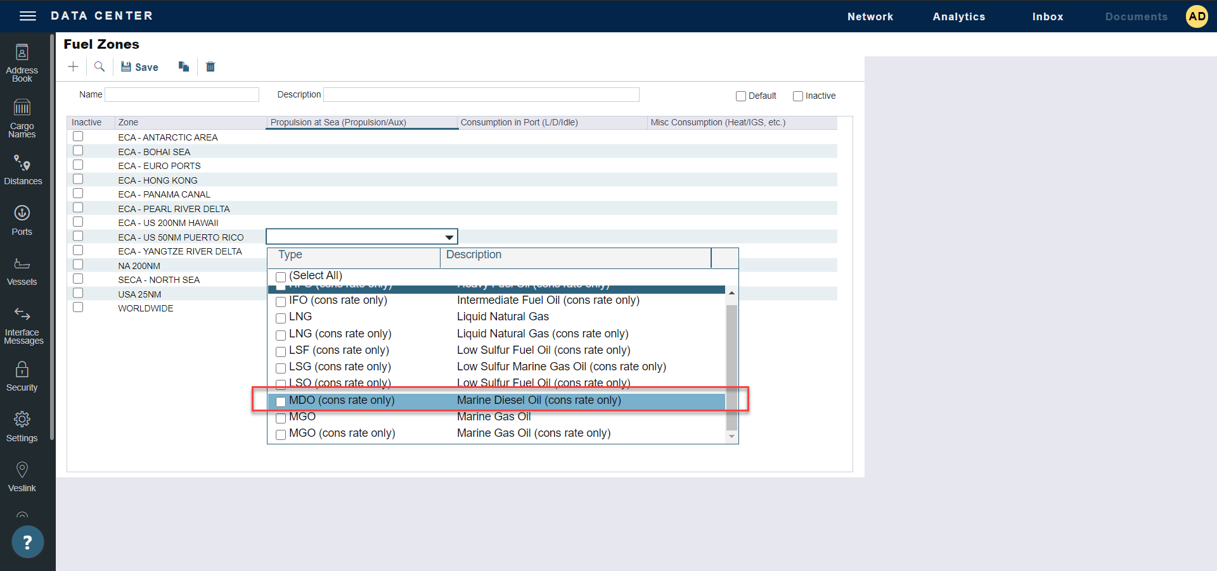Open the hamburger navigation menu
Image resolution: width=1217 pixels, height=571 pixels.
[x=28, y=16]
